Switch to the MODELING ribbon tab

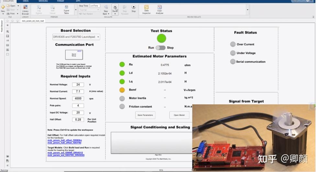[x=43, y=1]
